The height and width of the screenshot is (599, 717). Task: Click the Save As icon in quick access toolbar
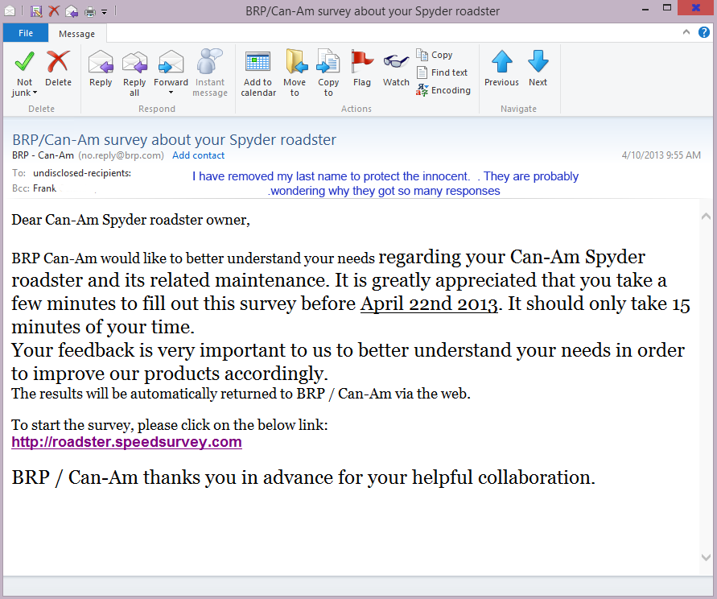(x=36, y=10)
